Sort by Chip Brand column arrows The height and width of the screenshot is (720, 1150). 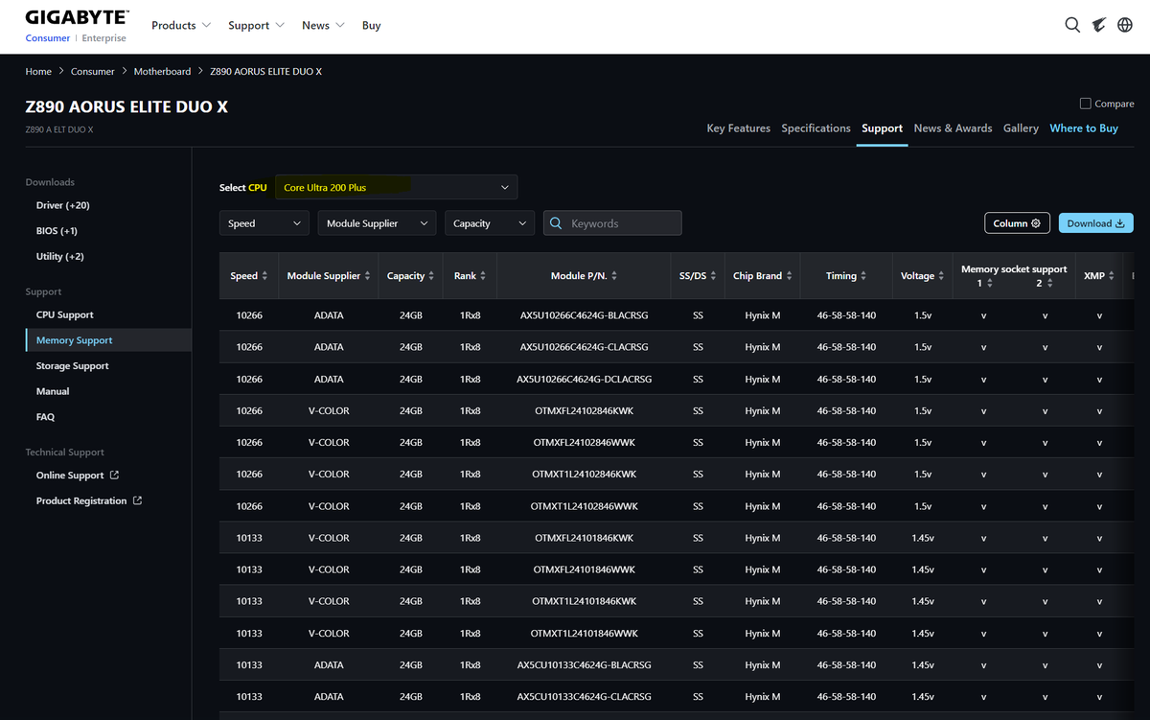pos(789,276)
